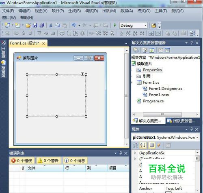Click the Align Tops layout icon

39,33
